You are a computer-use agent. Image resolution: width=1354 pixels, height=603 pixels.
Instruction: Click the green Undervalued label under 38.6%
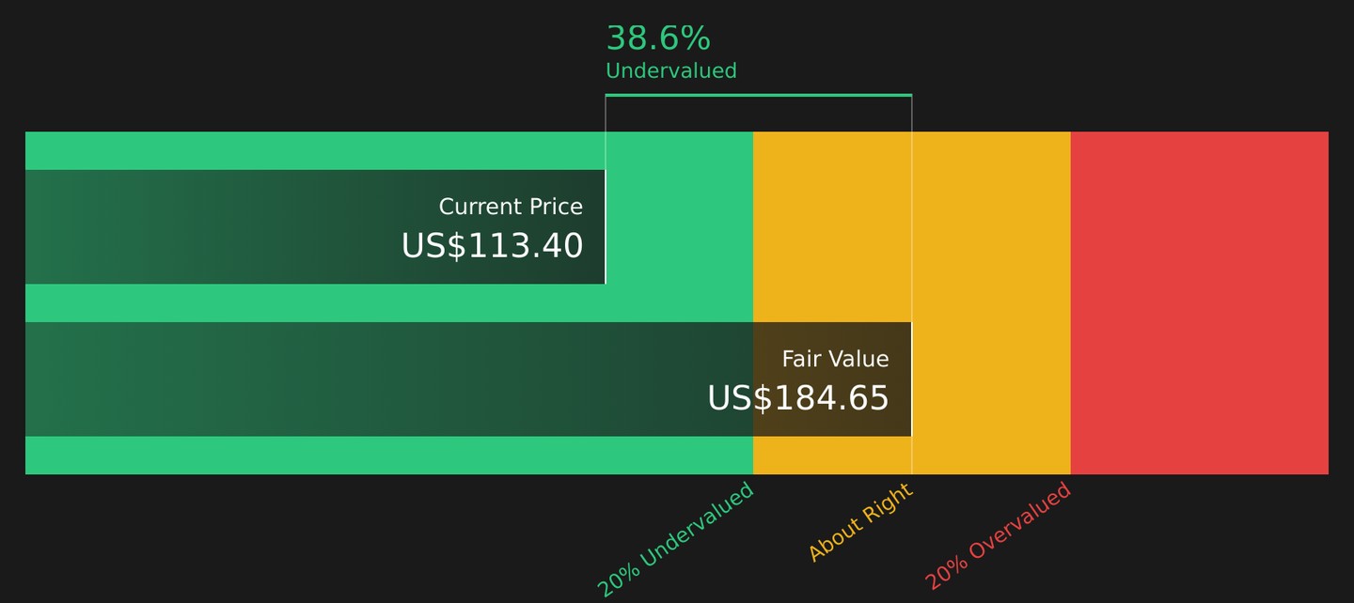coord(671,71)
